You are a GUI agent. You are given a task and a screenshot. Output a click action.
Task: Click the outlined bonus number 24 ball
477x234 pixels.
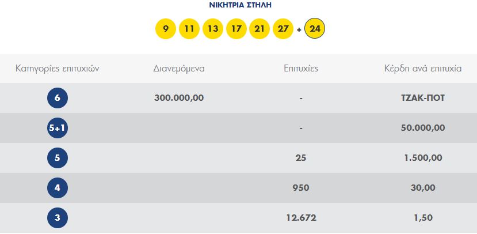[x=314, y=29]
